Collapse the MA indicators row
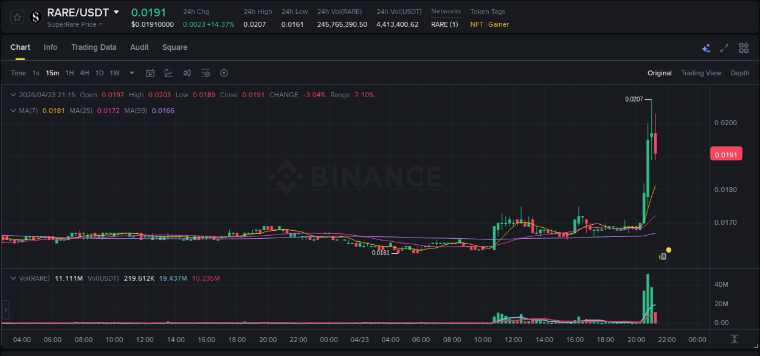 pos(13,111)
